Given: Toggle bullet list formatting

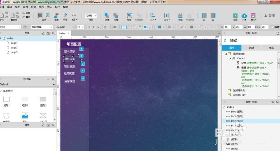Looking at the screenshot, I should pos(115,27).
